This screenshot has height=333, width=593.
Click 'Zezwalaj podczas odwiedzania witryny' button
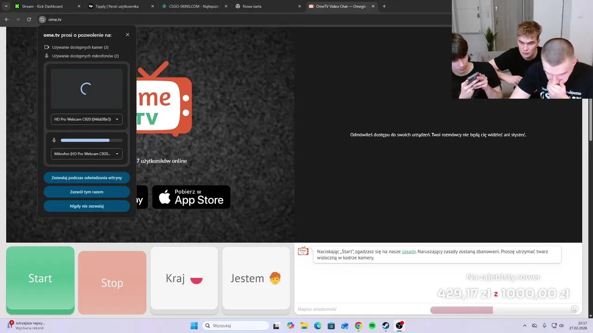[x=87, y=178]
